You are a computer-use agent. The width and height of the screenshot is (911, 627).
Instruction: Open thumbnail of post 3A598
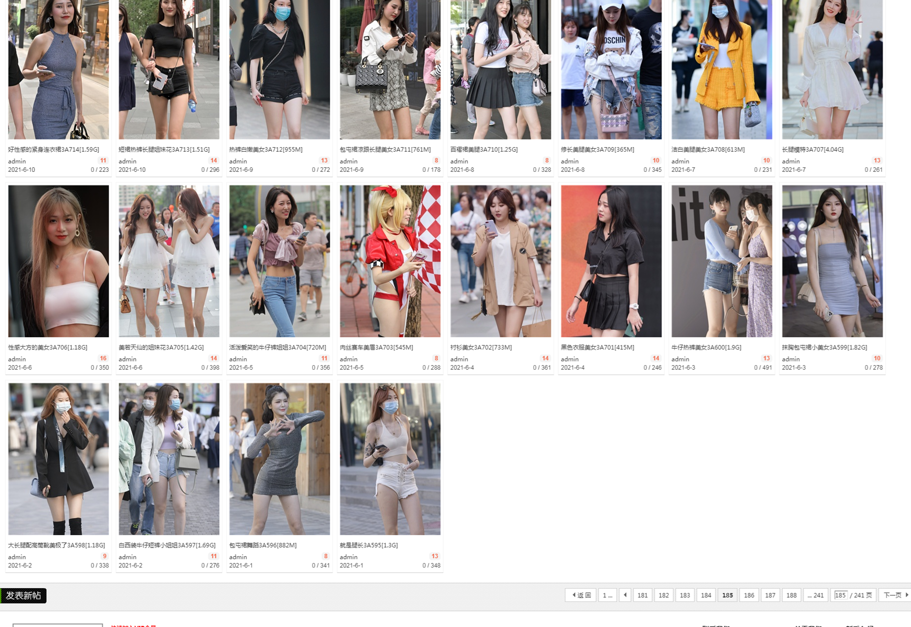(x=58, y=459)
